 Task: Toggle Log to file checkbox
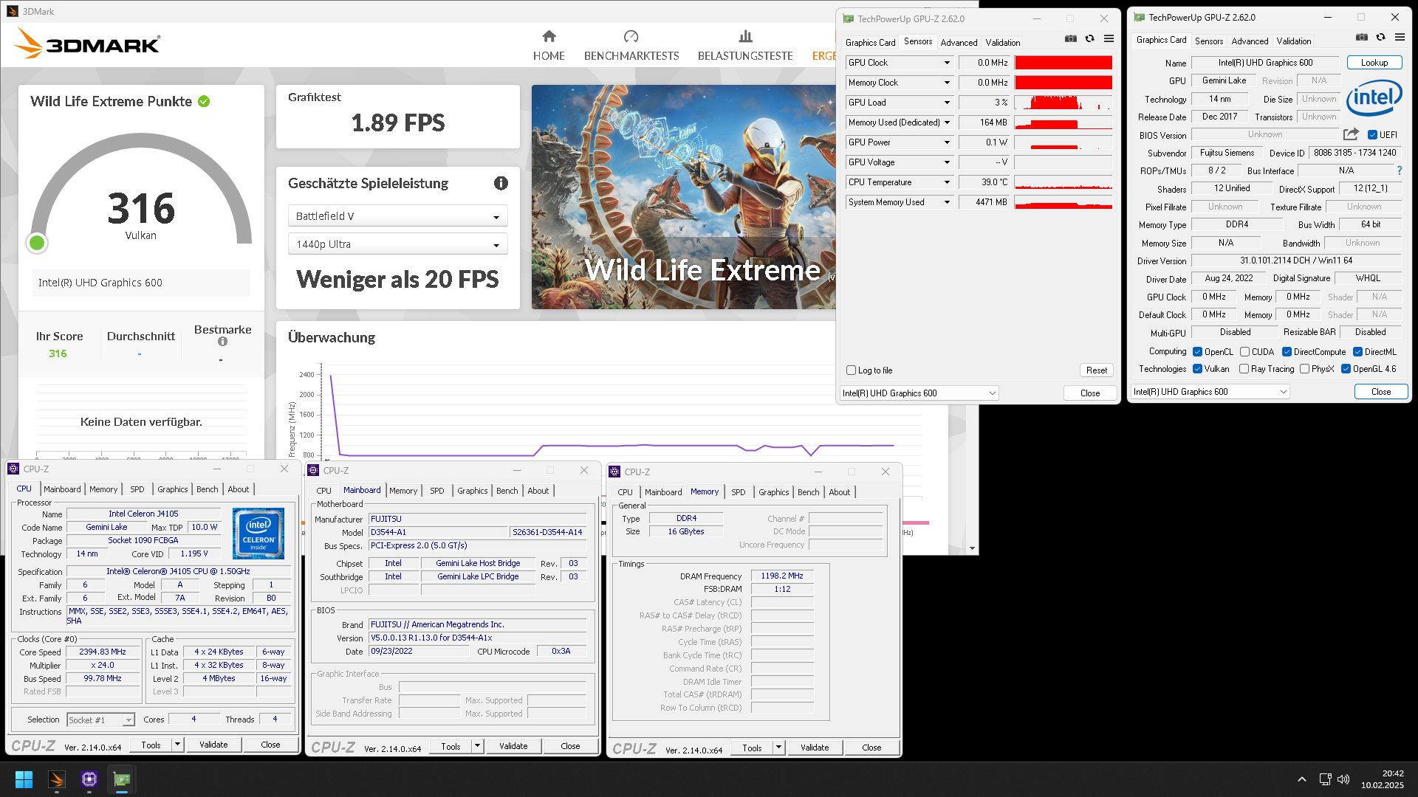click(851, 370)
